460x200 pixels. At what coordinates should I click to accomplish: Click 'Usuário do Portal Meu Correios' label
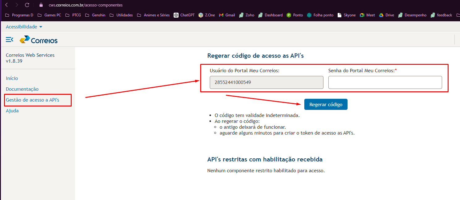245,71
